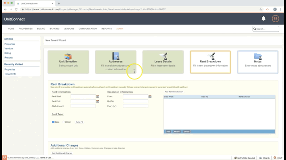The image size is (286, 160).
Task: Open a new browser tab
Action: tap(59, 4)
